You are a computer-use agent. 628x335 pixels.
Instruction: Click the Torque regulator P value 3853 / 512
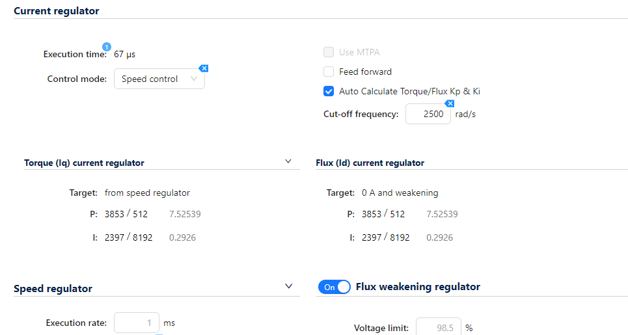pyautogui.click(x=126, y=214)
